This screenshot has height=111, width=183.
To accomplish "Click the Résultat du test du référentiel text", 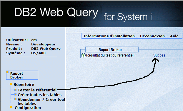I will (110, 55).
